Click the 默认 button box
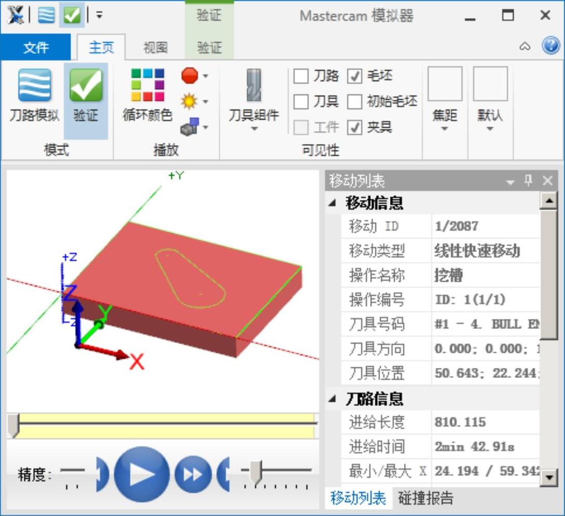Screen dimensions: 565x516 (490, 84)
